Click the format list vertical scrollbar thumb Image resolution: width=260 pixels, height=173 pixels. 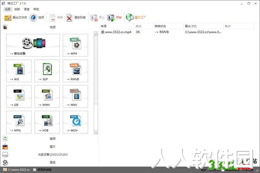tap(96, 70)
